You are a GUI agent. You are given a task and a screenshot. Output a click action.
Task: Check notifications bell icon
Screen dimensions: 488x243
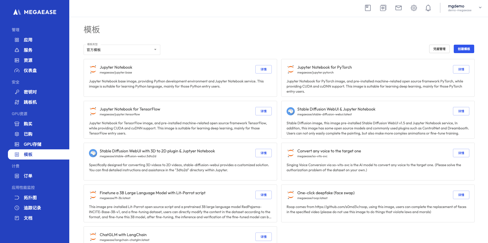click(428, 8)
